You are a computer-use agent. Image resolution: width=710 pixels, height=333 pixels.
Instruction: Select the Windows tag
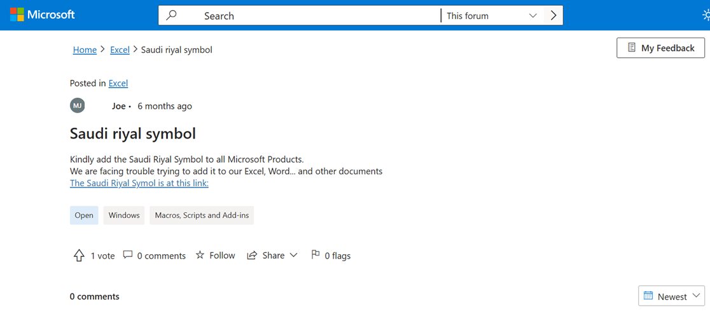click(124, 215)
